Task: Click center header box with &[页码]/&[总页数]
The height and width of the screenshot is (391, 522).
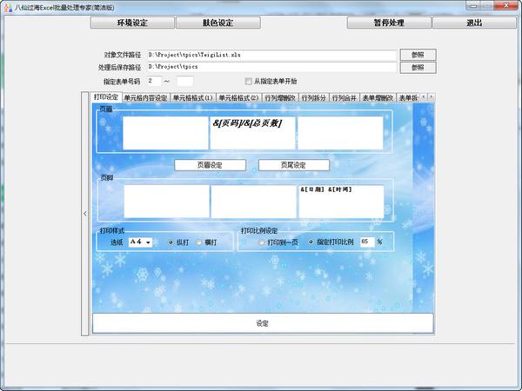Action: coord(252,133)
